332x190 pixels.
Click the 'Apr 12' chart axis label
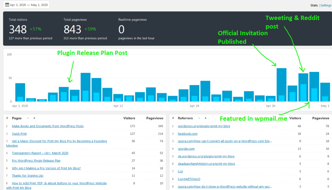pyautogui.click(x=118, y=106)
